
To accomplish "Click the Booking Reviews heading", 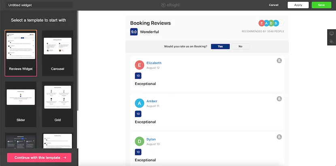I will click(x=151, y=23).
